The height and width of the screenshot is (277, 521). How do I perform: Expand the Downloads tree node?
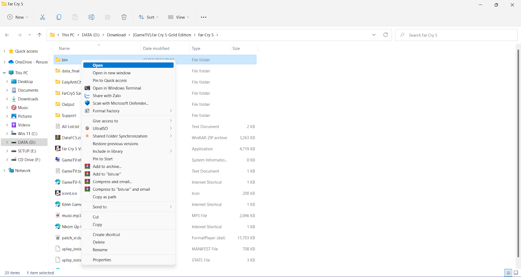[x=7, y=99]
